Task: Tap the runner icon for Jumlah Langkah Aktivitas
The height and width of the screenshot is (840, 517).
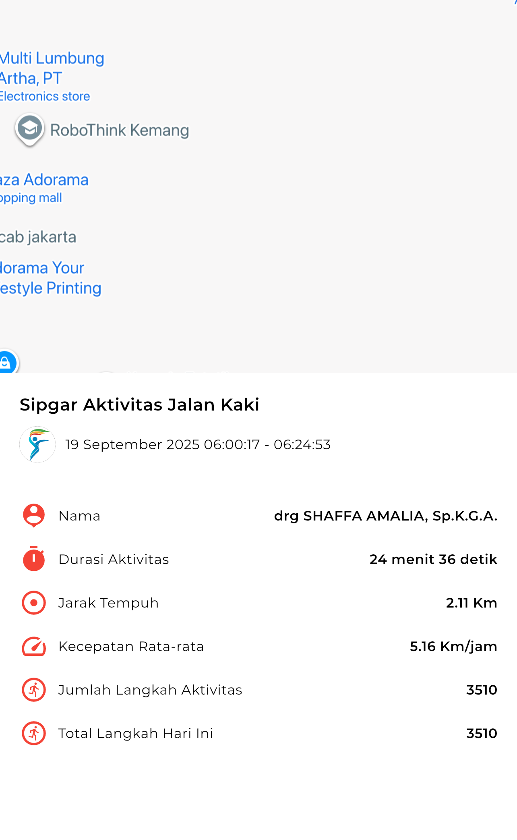Action: click(34, 690)
